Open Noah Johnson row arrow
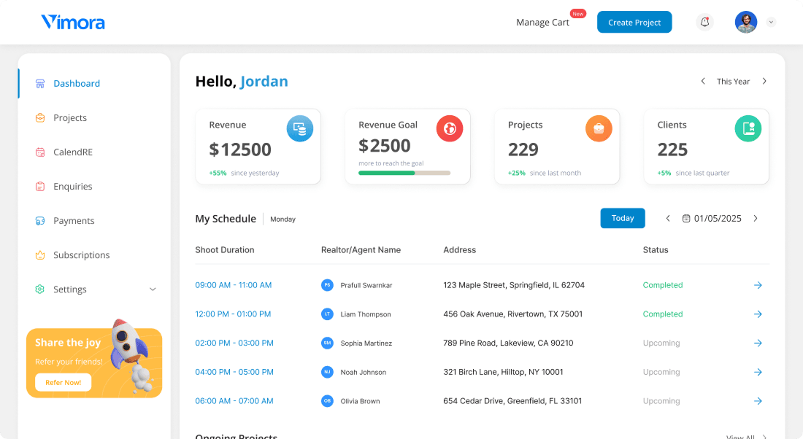 click(x=758, y=372)
